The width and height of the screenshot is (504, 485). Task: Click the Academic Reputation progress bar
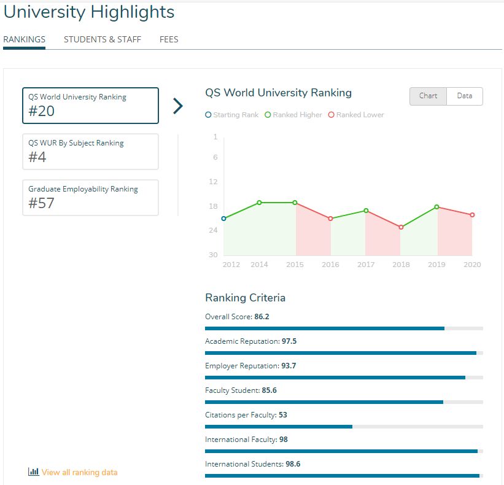click(x=344, y=353)
